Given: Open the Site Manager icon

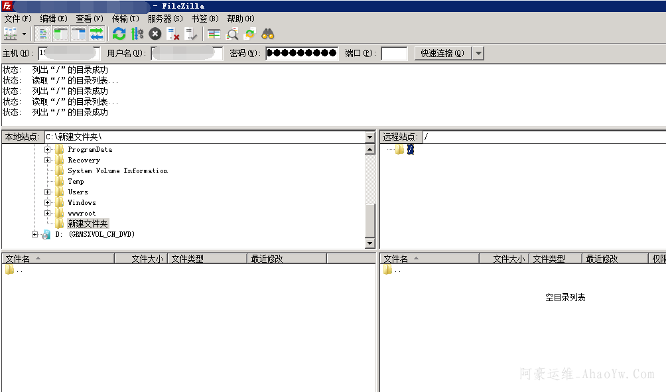Looking at the screenshot, I should 10,34.
